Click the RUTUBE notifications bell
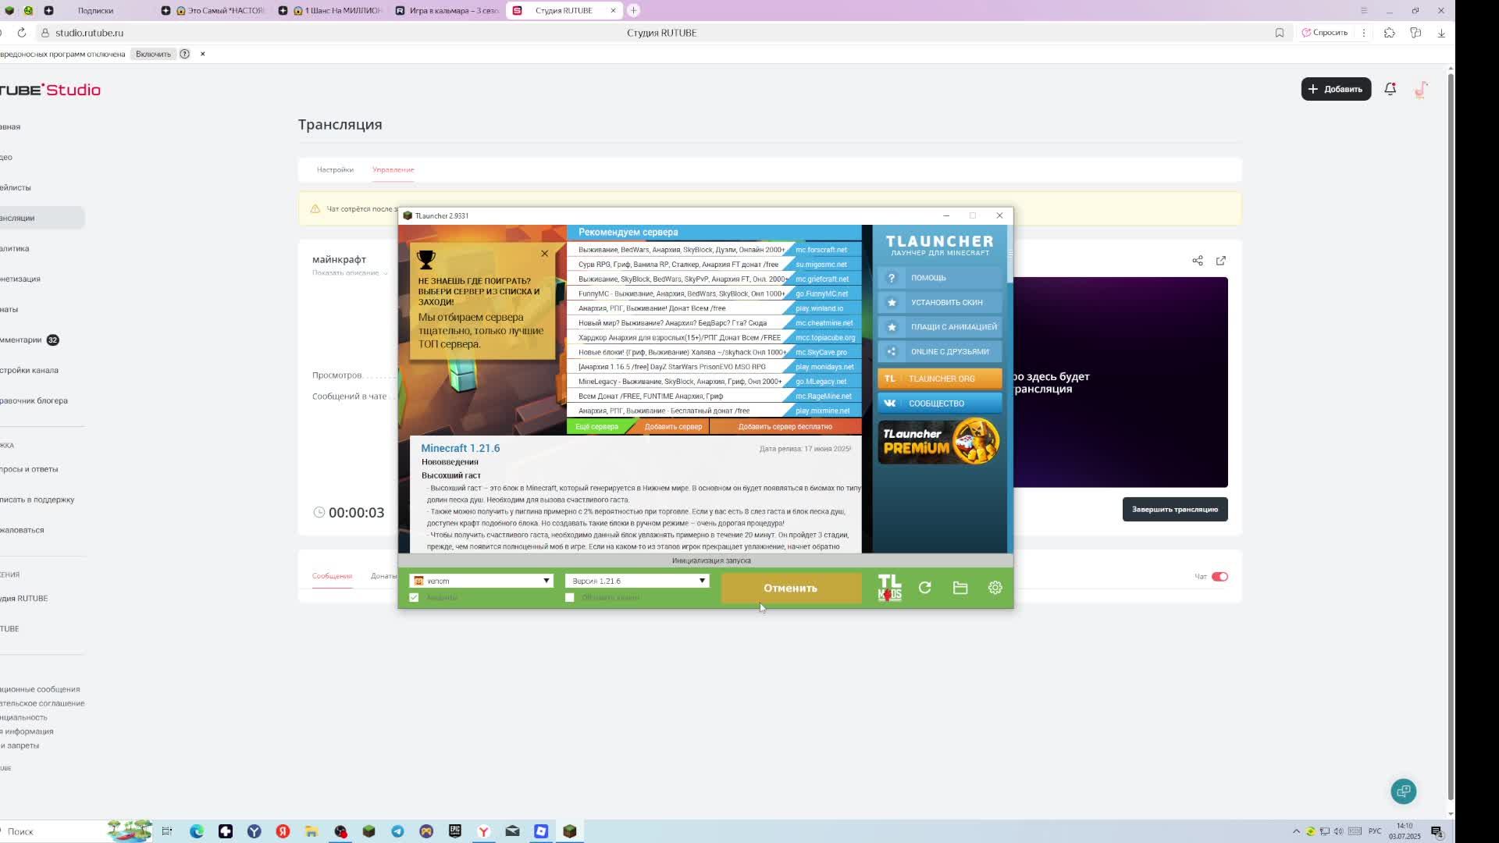The width and height of the screenshot is (1499, 843). coord(1390,89)
